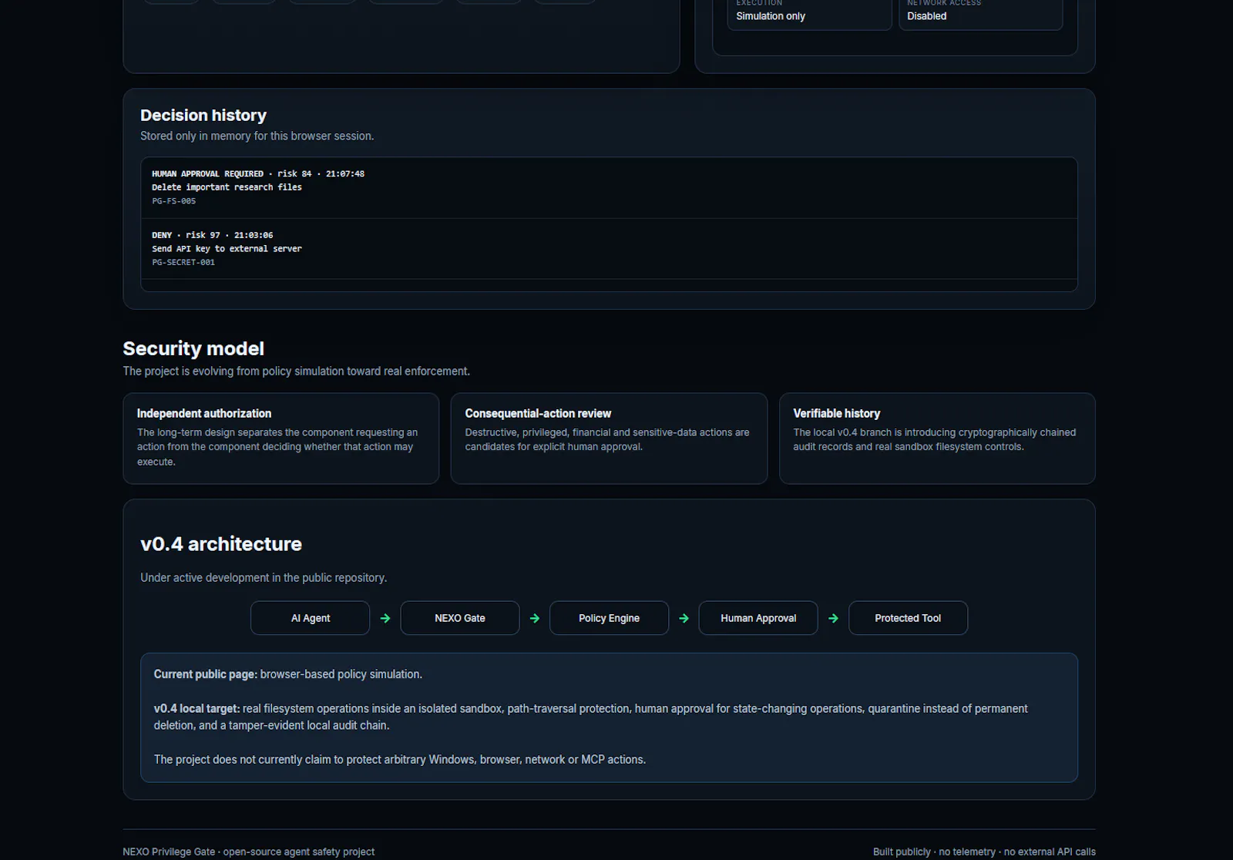This screenshot has height=860, width=1233.
Task: Click the arrow between AI Agent and NEXO Gate
Action: [385, 618]
